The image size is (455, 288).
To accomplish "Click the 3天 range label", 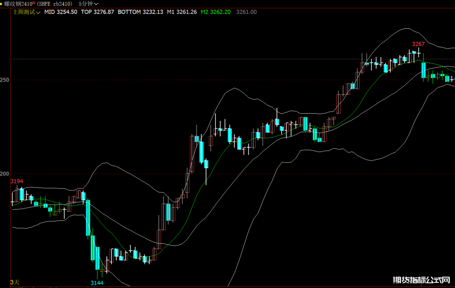I will click(15, 282).
